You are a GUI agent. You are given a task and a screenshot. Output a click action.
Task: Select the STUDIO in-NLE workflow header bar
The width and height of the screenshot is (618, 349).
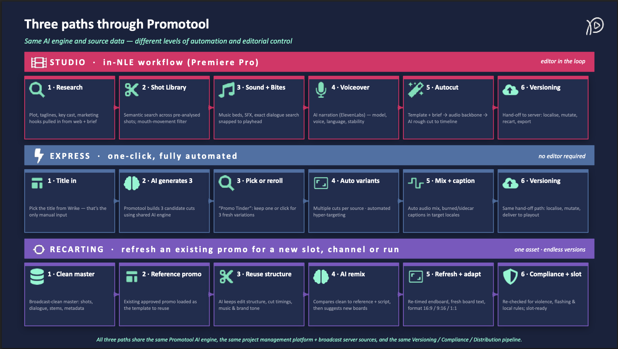pyautogui.click(x=309, y=62)
